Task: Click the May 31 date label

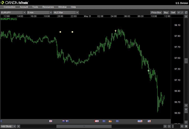Action: click(x=87, y=16)
